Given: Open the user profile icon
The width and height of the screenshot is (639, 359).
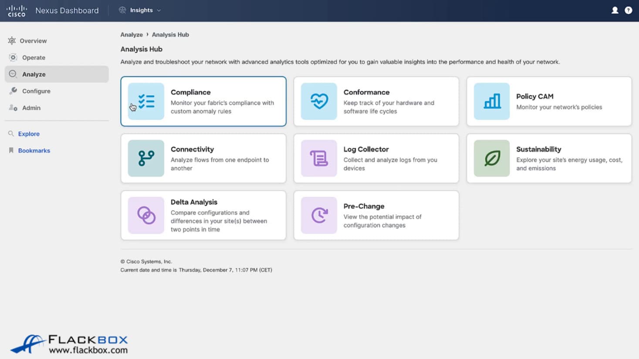Looking at the screenshot, I should tap(615, 10).
